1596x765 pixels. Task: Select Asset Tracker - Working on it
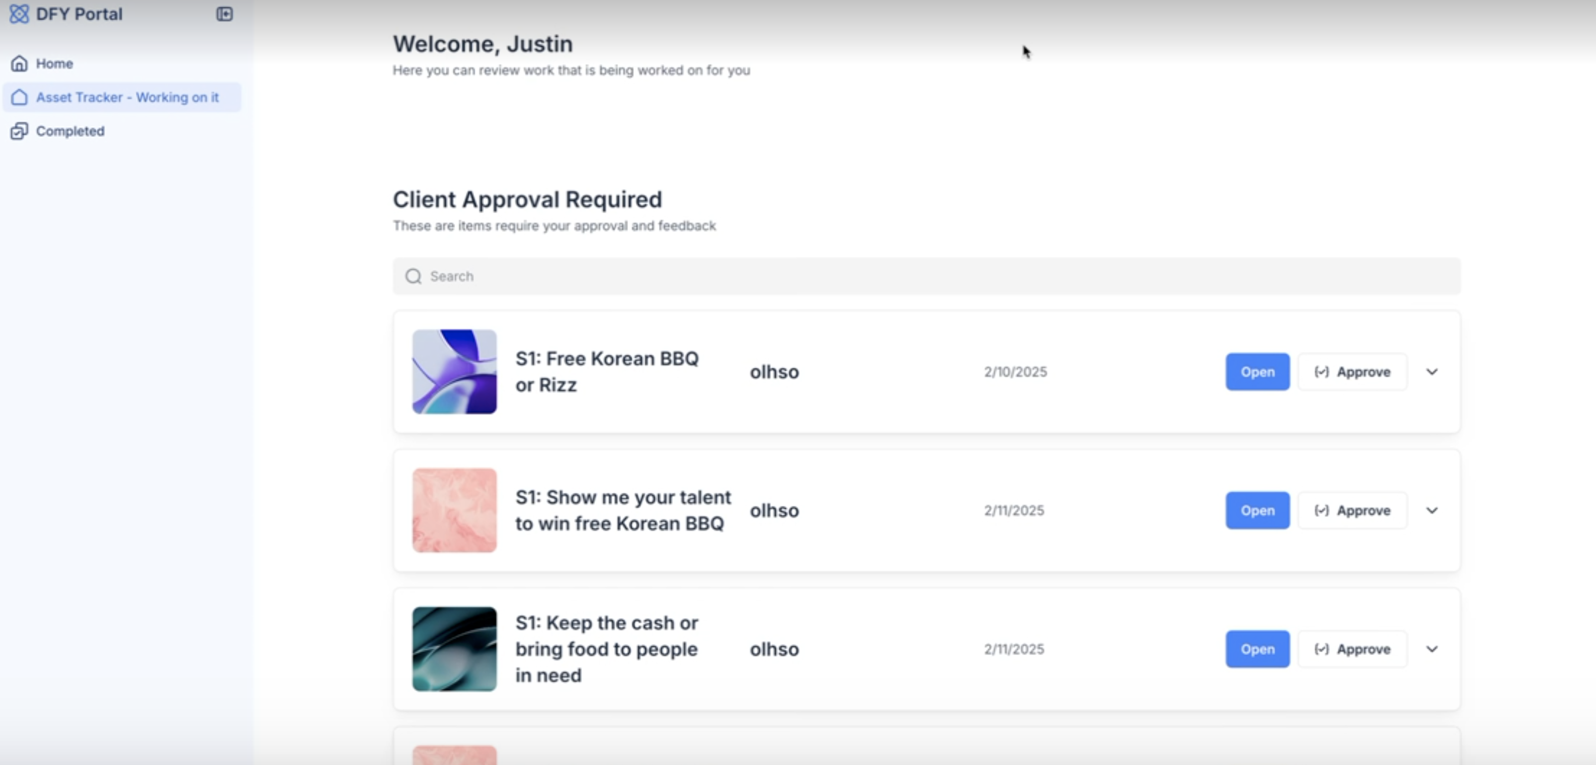coord(123,97)
